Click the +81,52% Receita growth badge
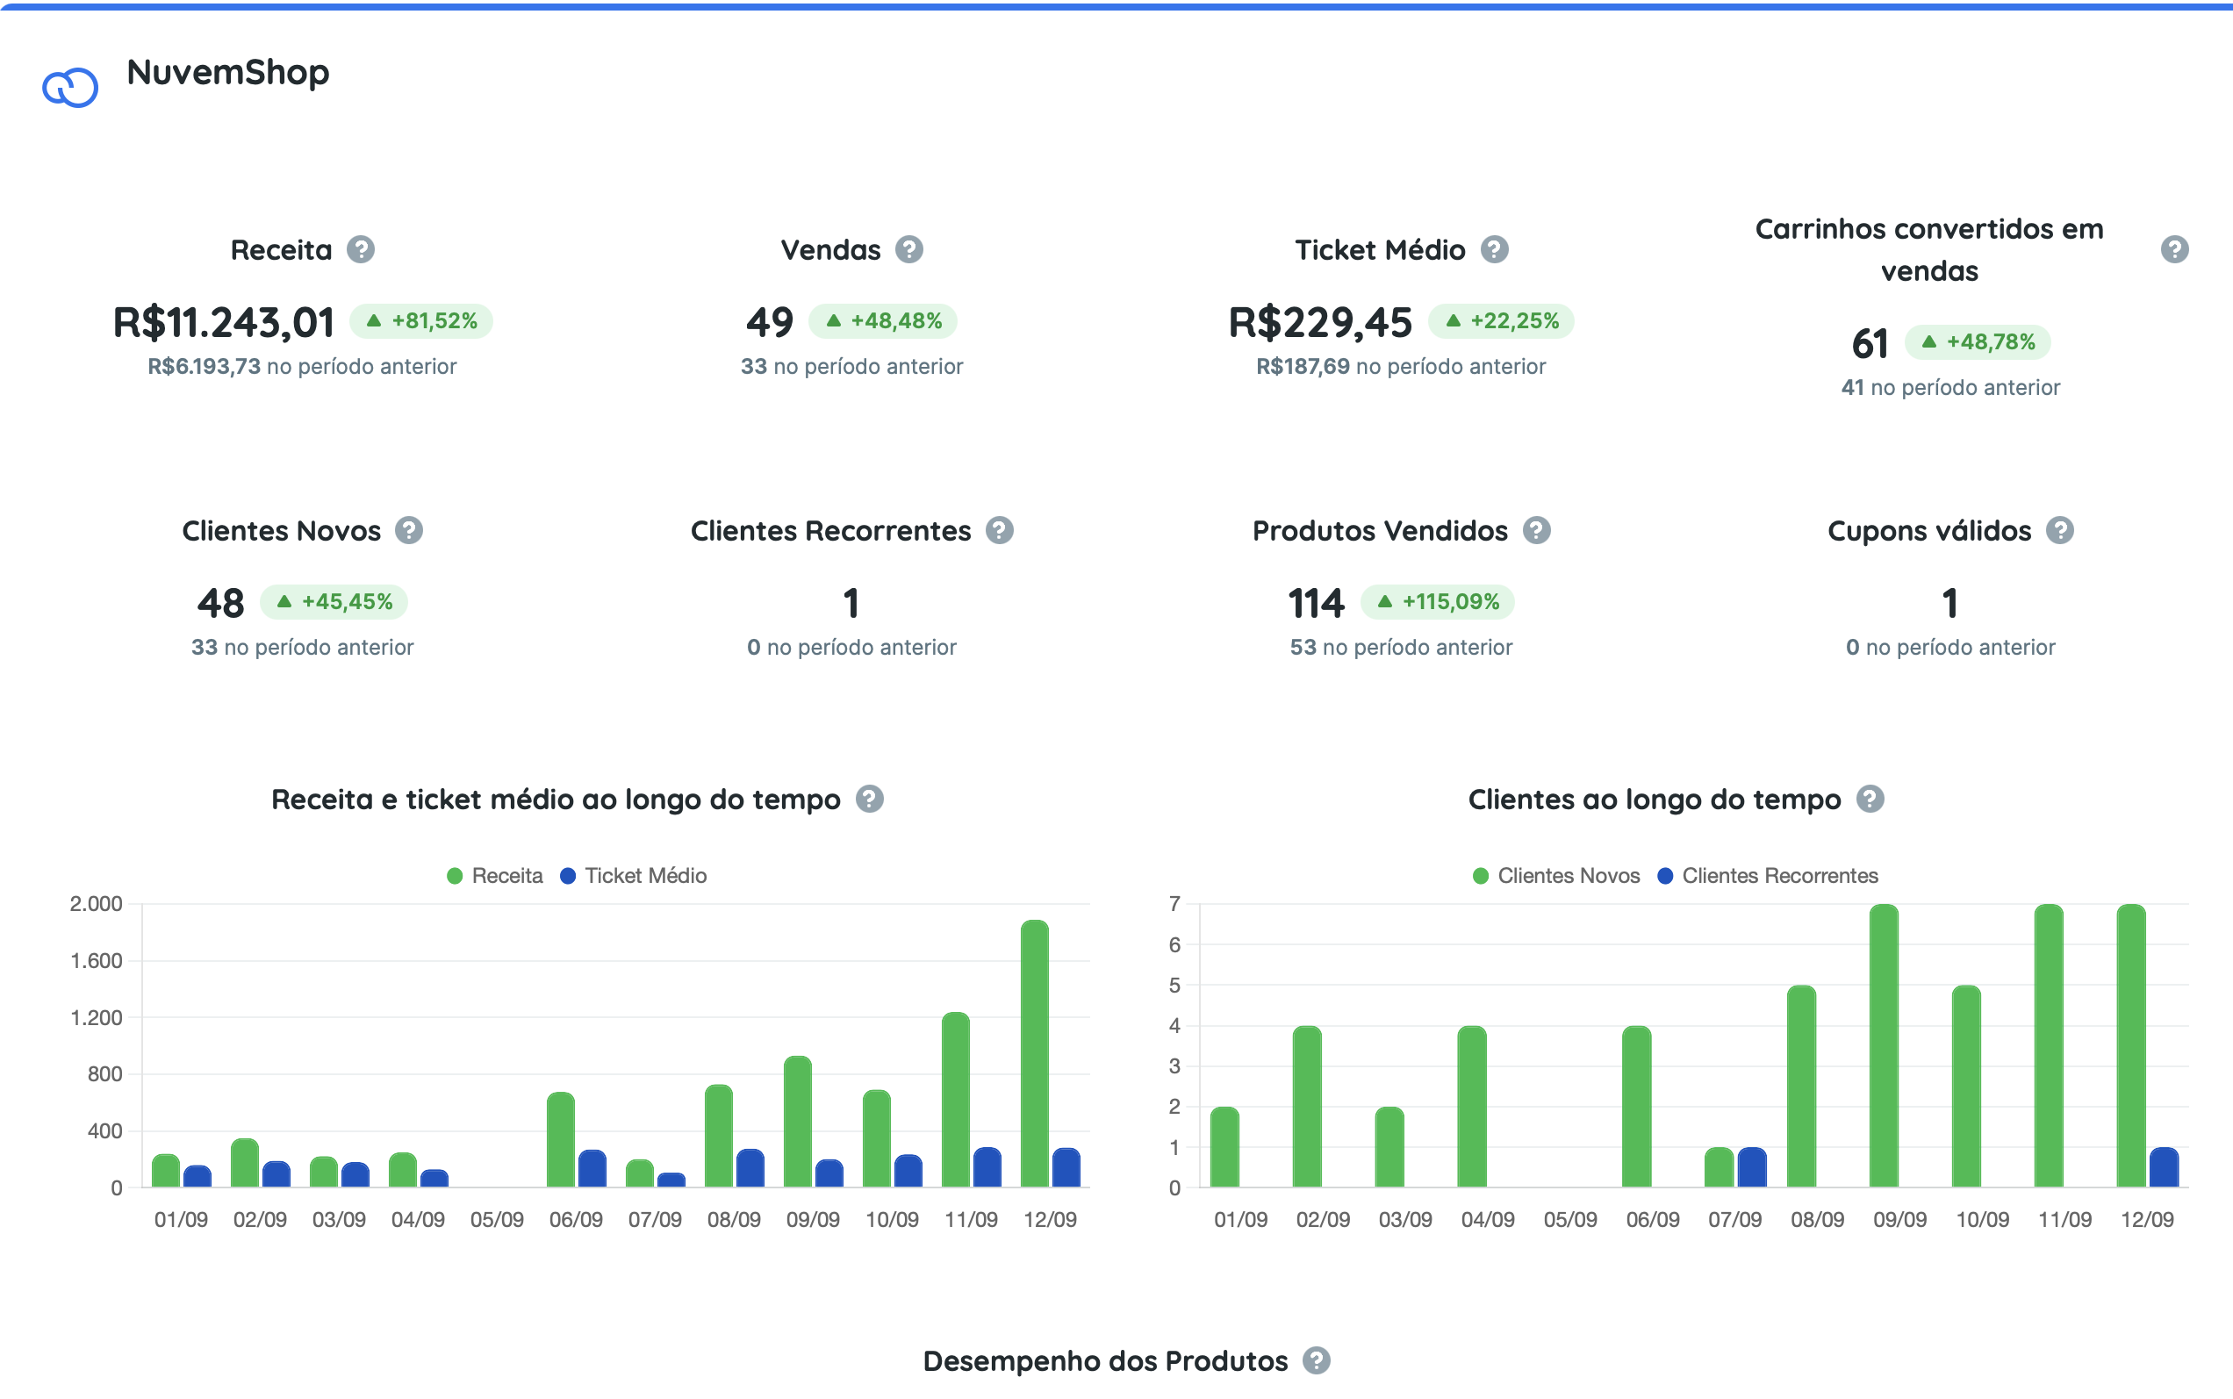The height and width of the screenshot is (1399, 2233). [422, 321]
